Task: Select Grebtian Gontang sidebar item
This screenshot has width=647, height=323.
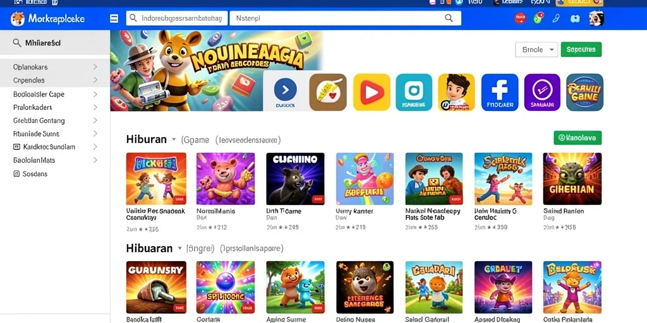Action: 55,120
